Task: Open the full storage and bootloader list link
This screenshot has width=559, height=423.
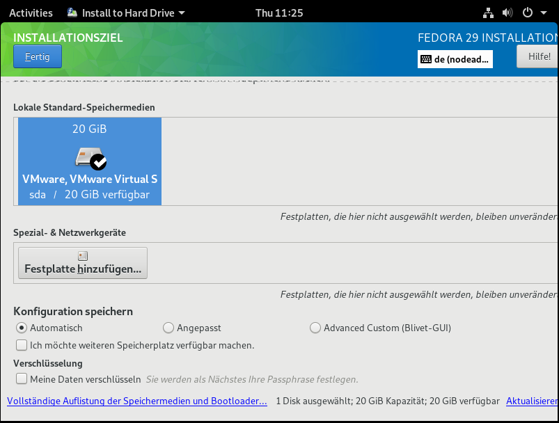Action: (137, 401)
